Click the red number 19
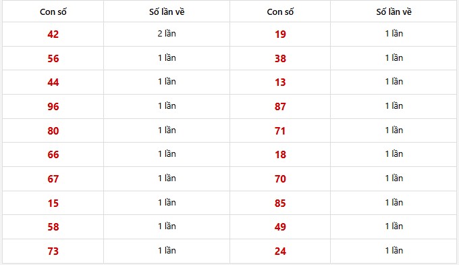The image size is (459, 265). coord(280,34)
